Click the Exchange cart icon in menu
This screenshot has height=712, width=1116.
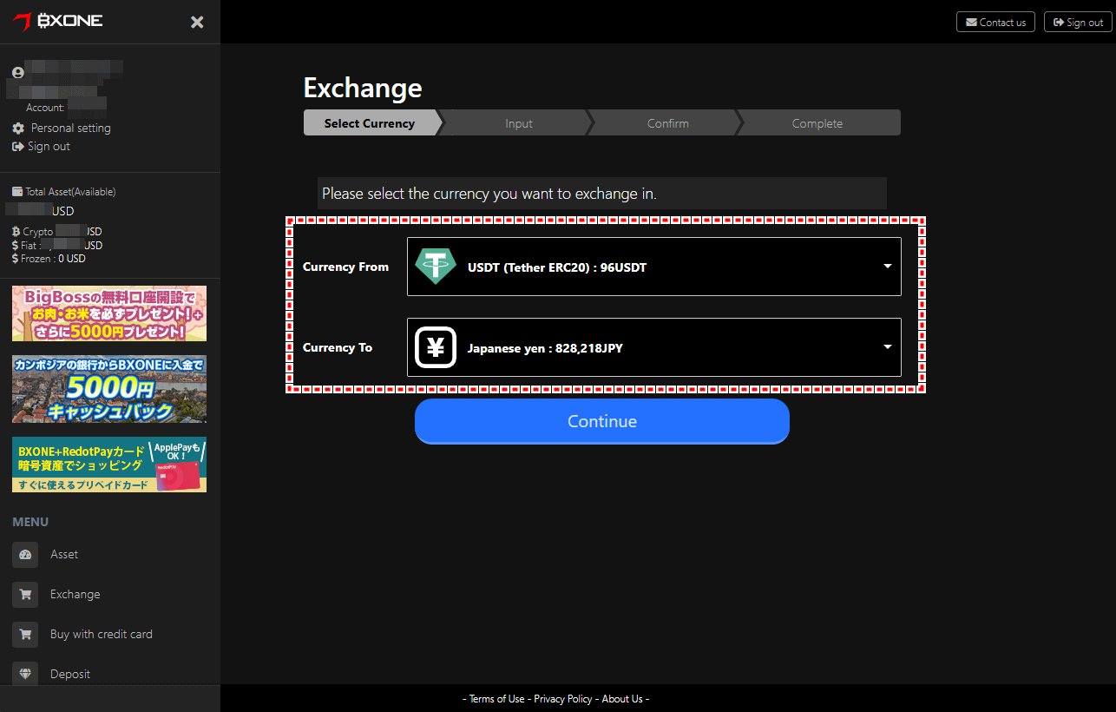(25, 594)
